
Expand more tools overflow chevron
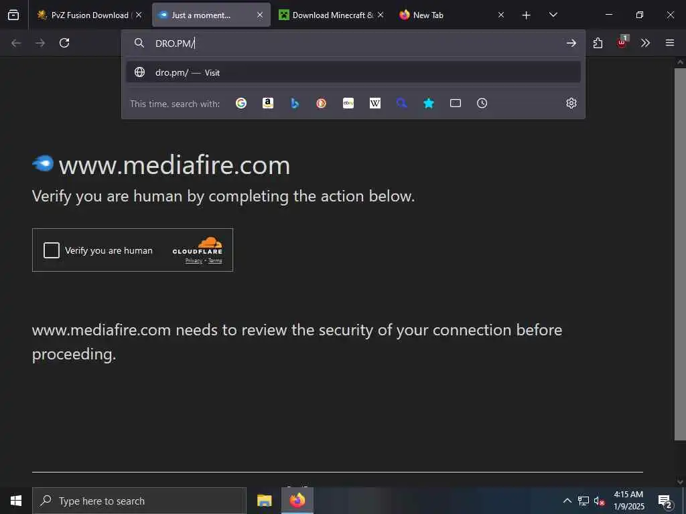645,43
